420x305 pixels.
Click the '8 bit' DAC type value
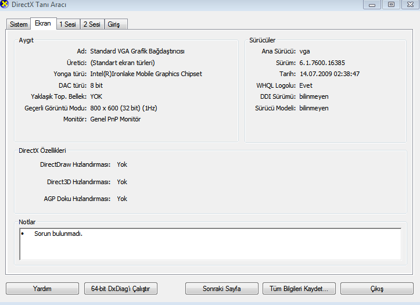tap(96, 85)
